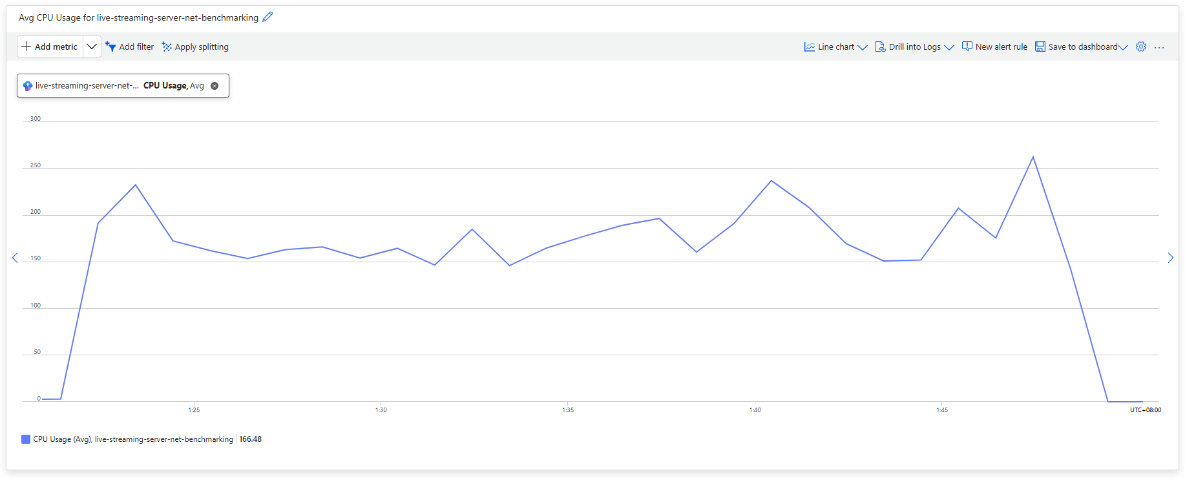Open the Save to dashboard dropdown

point(1081,47)
